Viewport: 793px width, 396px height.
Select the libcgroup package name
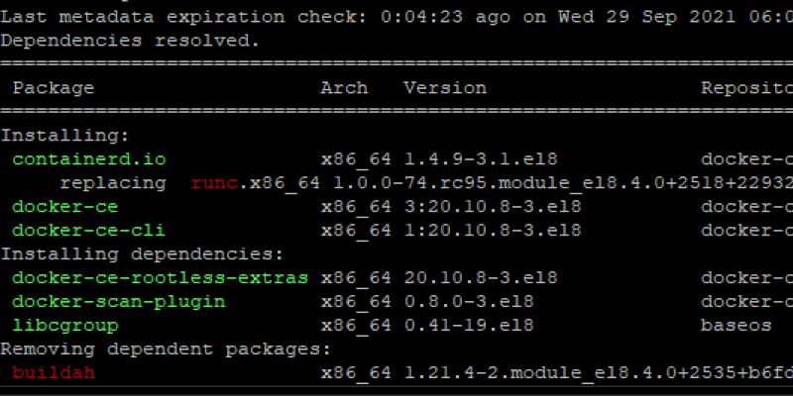tap(65, 326)
